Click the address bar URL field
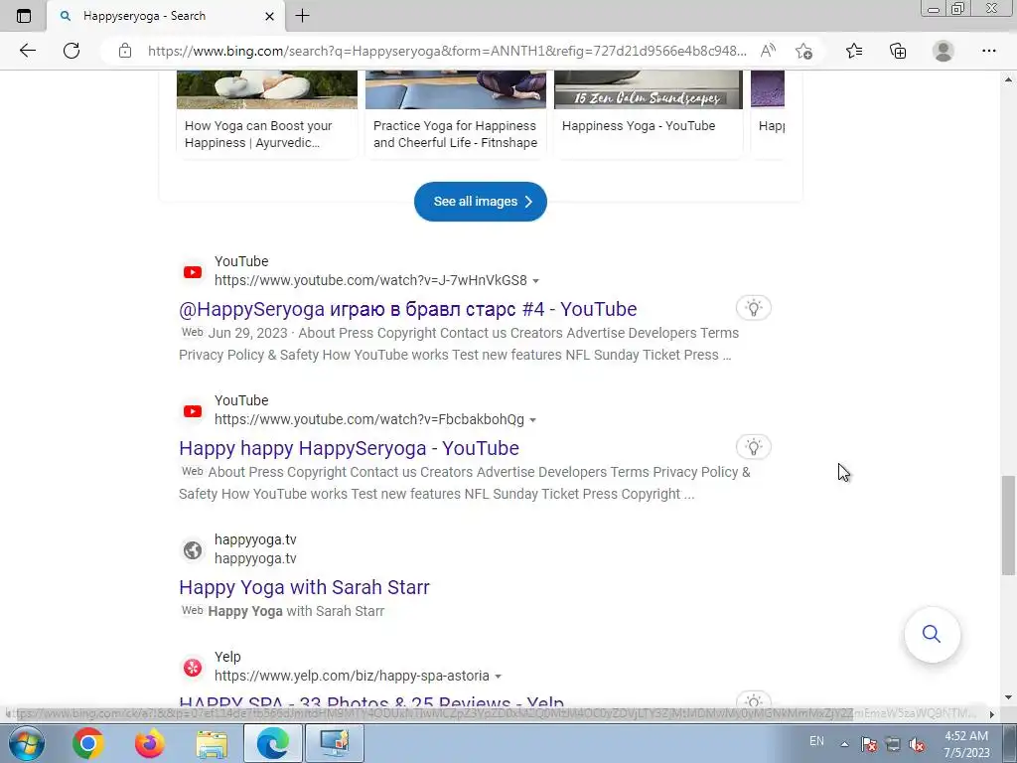 (x=447, y=51)
